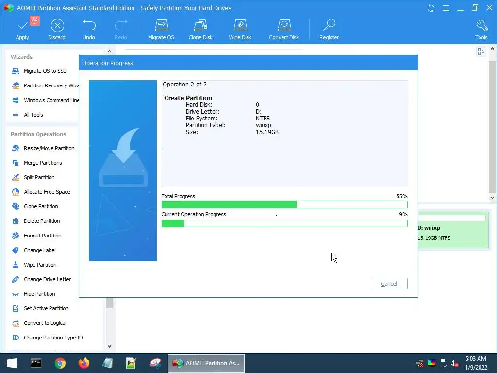Open the seventh pinned taskbar tool icon

155,363
